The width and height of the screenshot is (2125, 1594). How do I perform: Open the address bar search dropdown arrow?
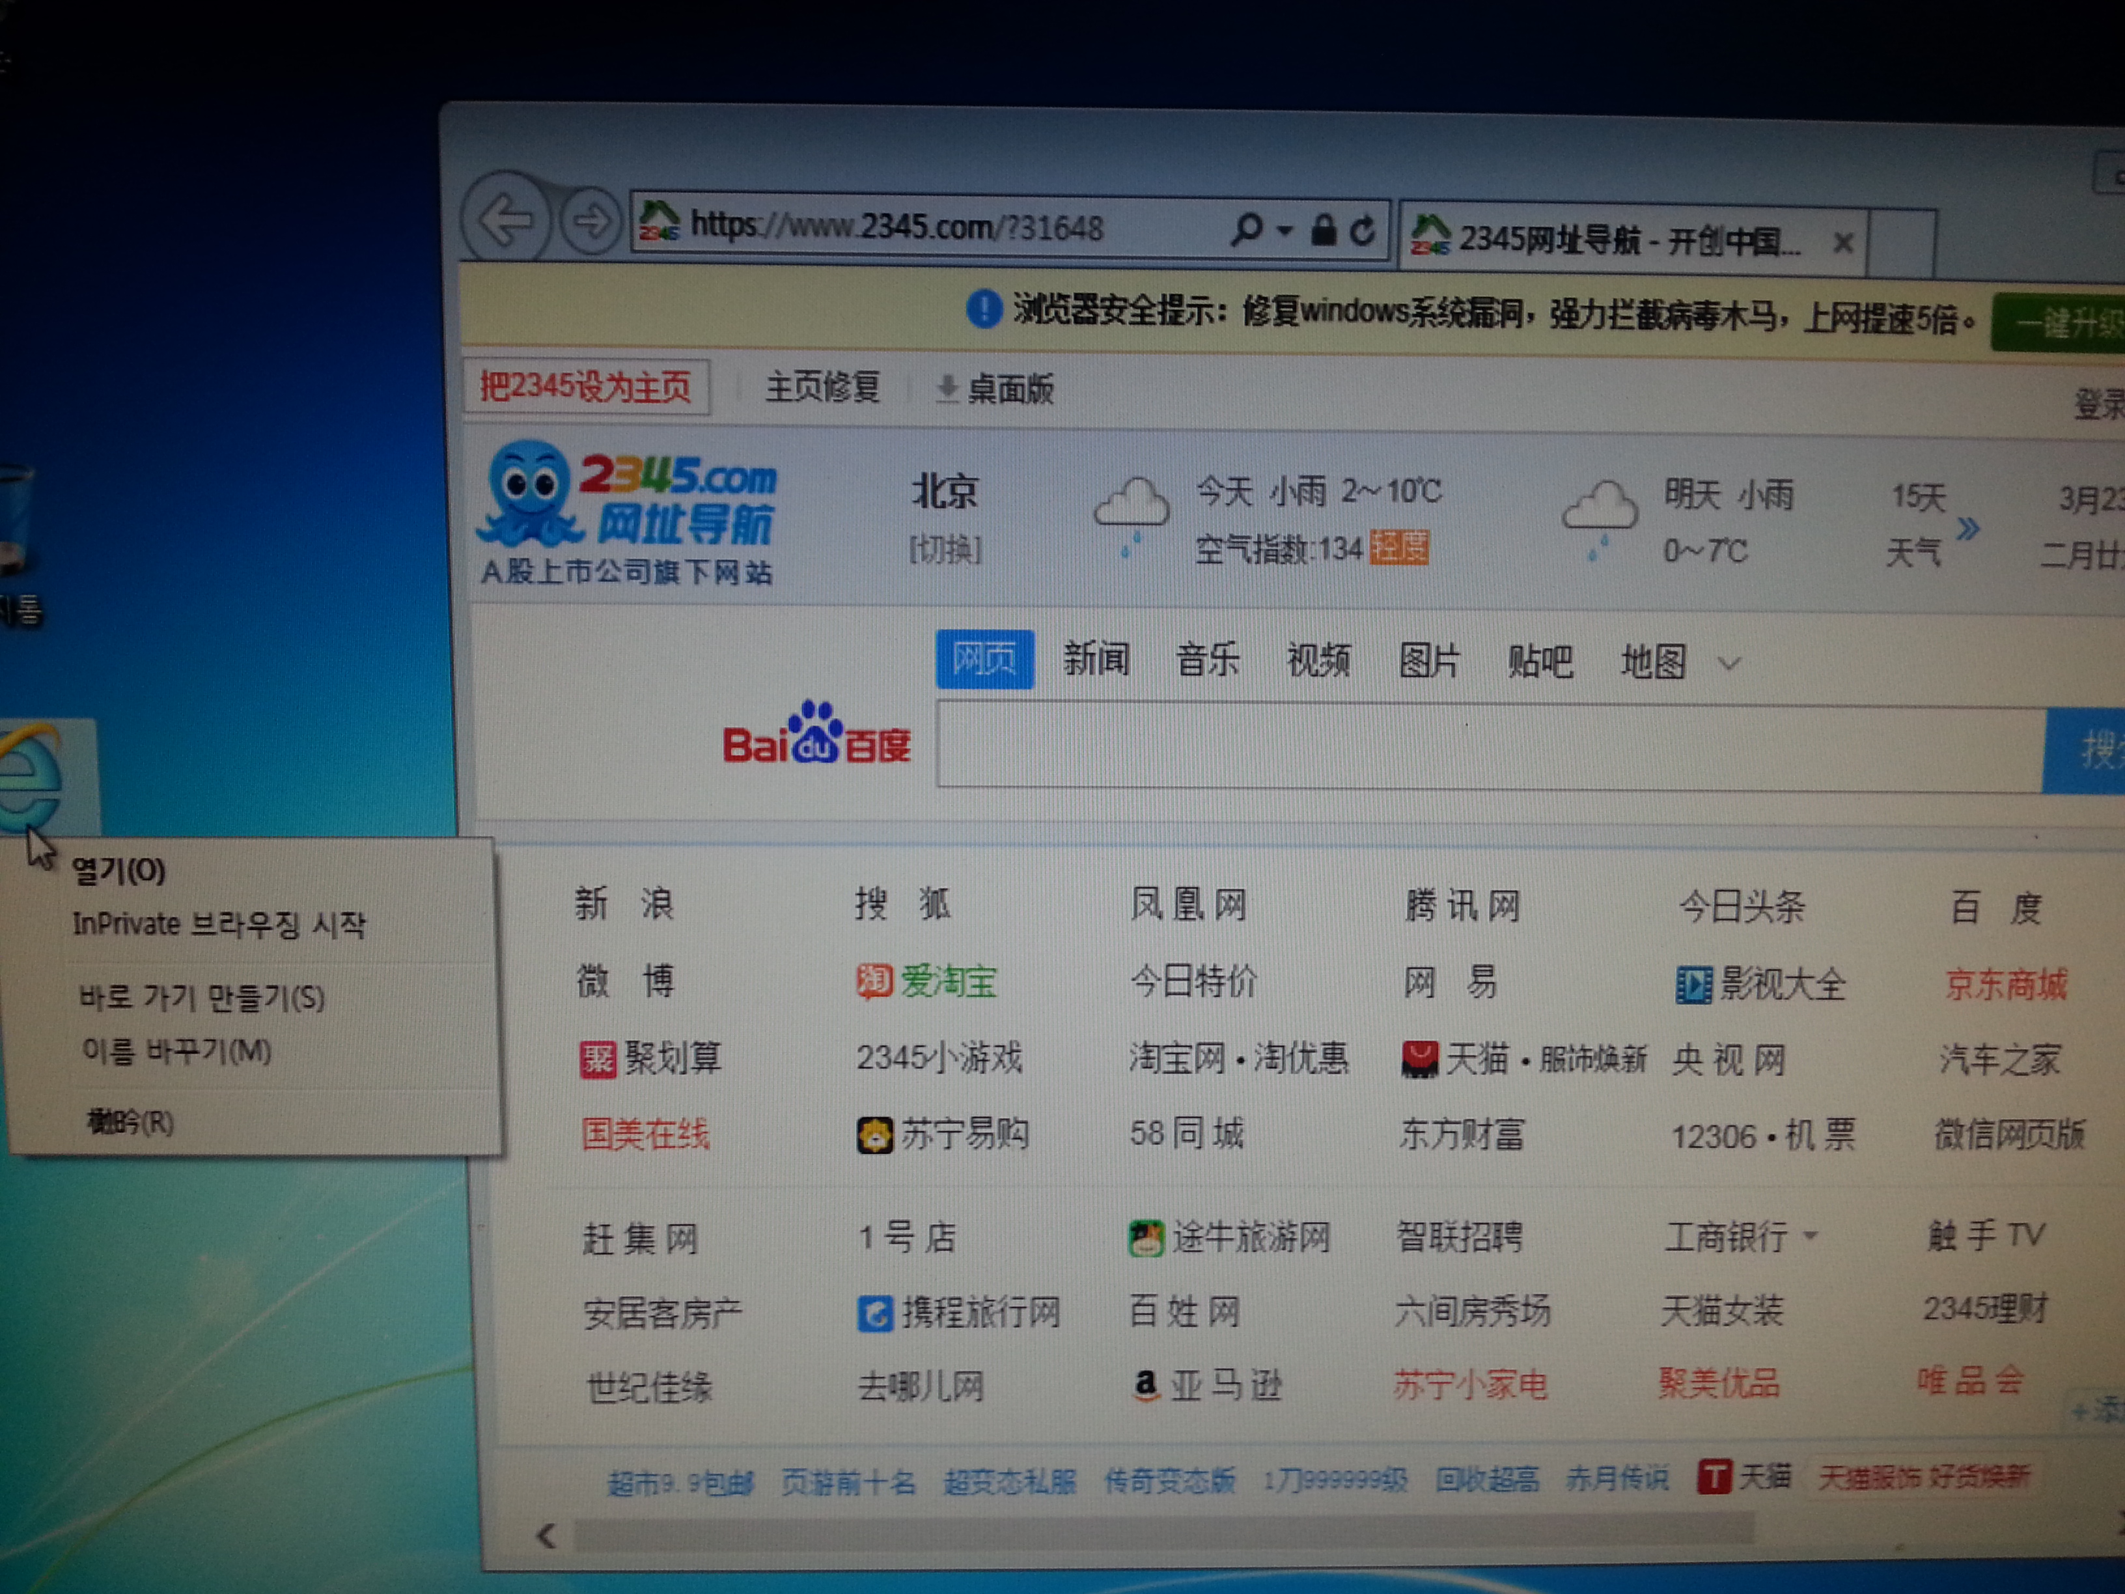point(1285,231)
